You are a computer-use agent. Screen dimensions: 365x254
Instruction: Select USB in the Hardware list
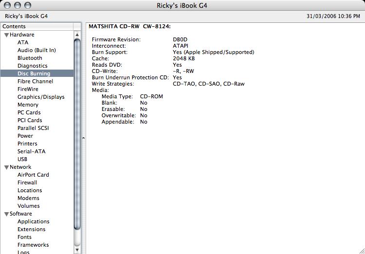click(22, 159)
